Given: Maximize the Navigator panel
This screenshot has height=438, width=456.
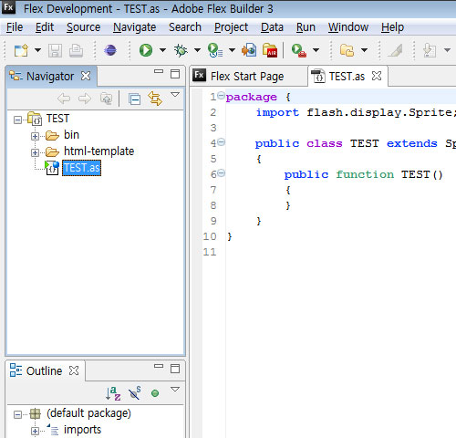Looking at the screenshot, I should (175, 74).
